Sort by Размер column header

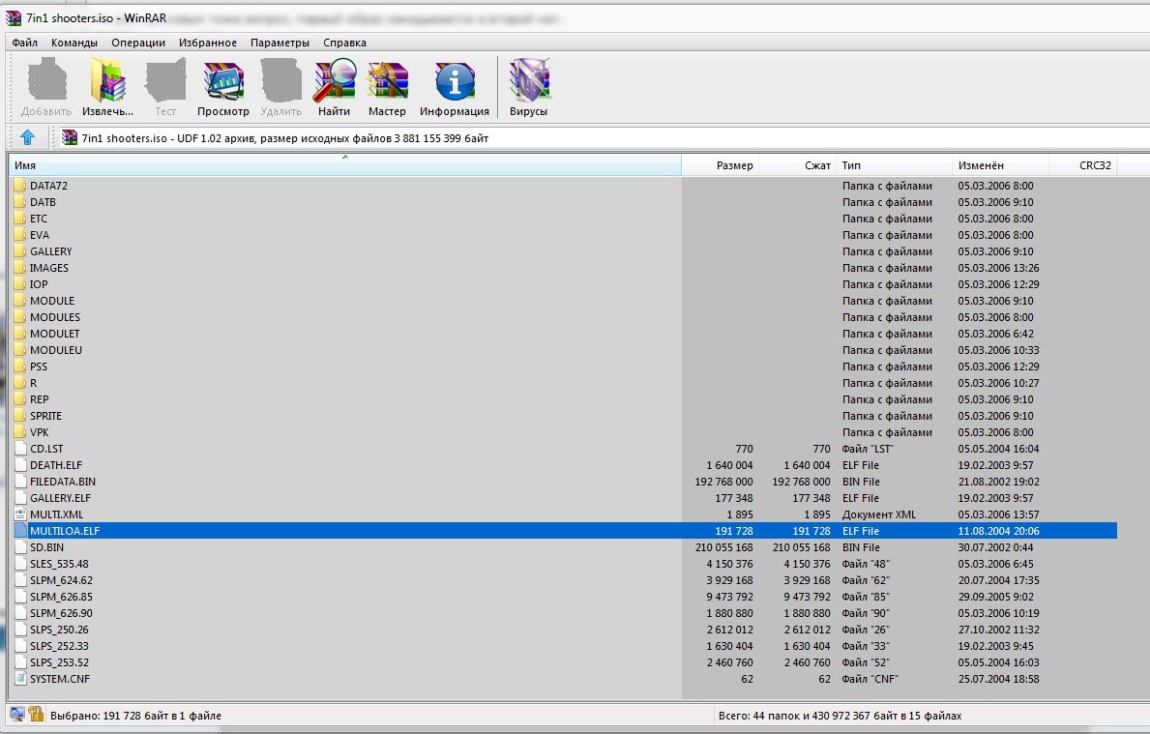coord(721,165)
